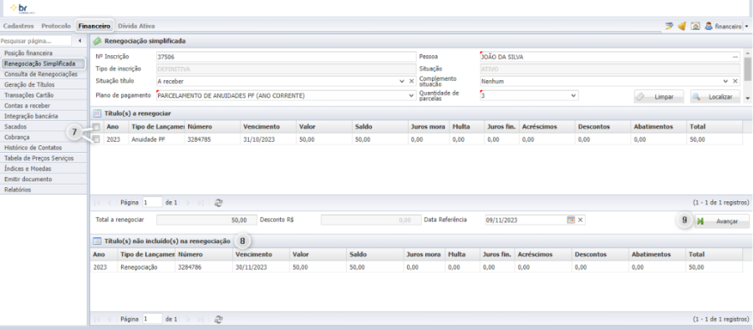Open Histórico de Contatos in sidebar
Screen dimensions: 753x329
click(43, 148)
